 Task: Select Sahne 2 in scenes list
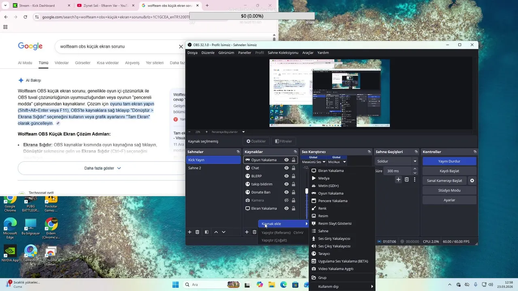[x=213, y=168]
